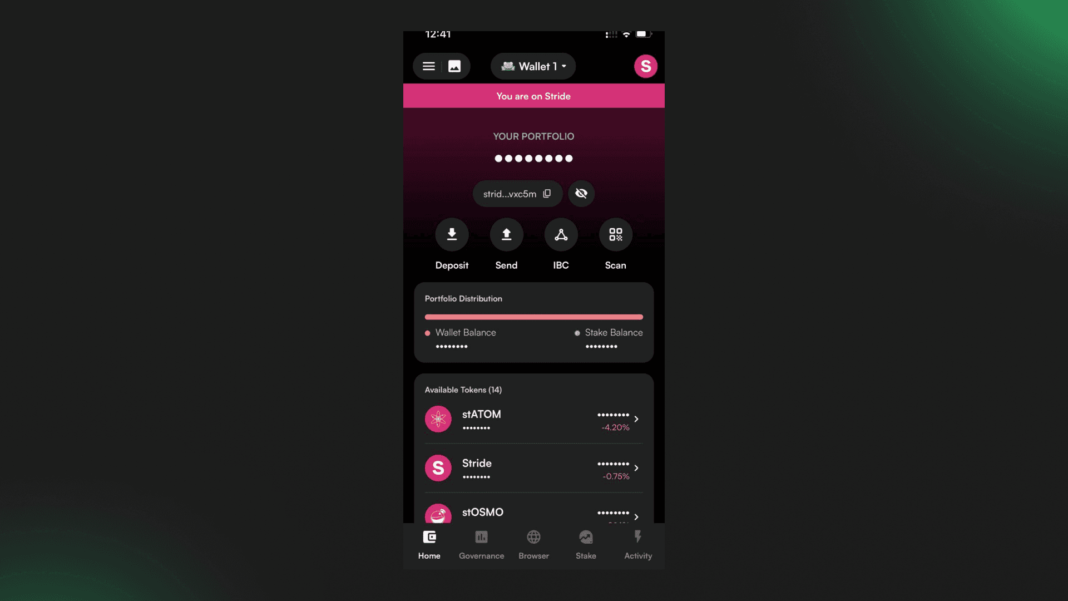Tap the gallery/image icon button

(453, 66)
